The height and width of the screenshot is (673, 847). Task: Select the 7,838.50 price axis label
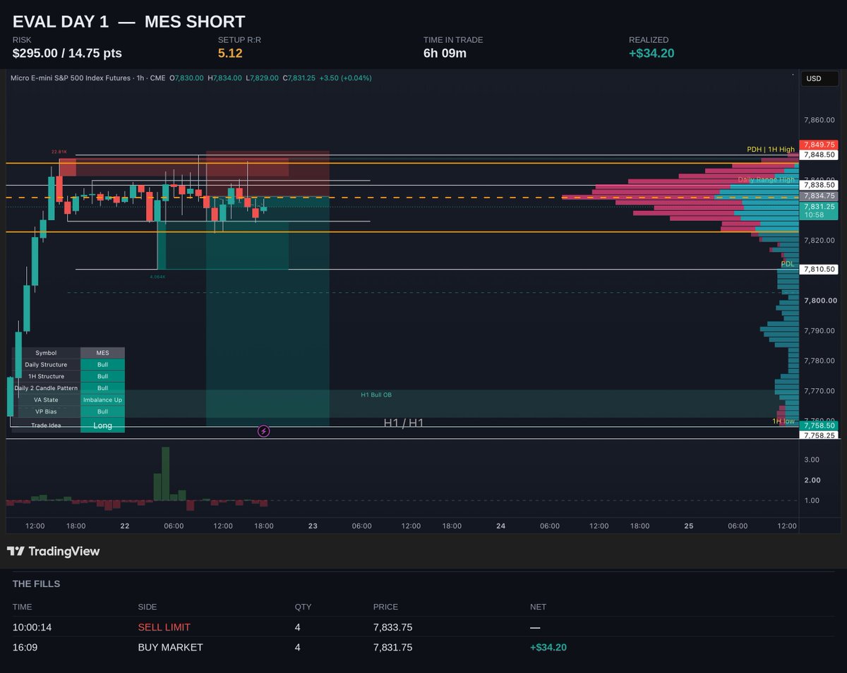point(817,185)
